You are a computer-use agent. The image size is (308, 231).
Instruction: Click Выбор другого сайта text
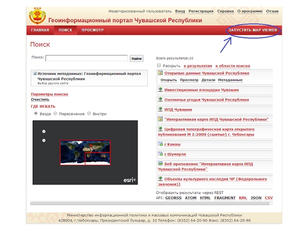[x=53, y=83]
